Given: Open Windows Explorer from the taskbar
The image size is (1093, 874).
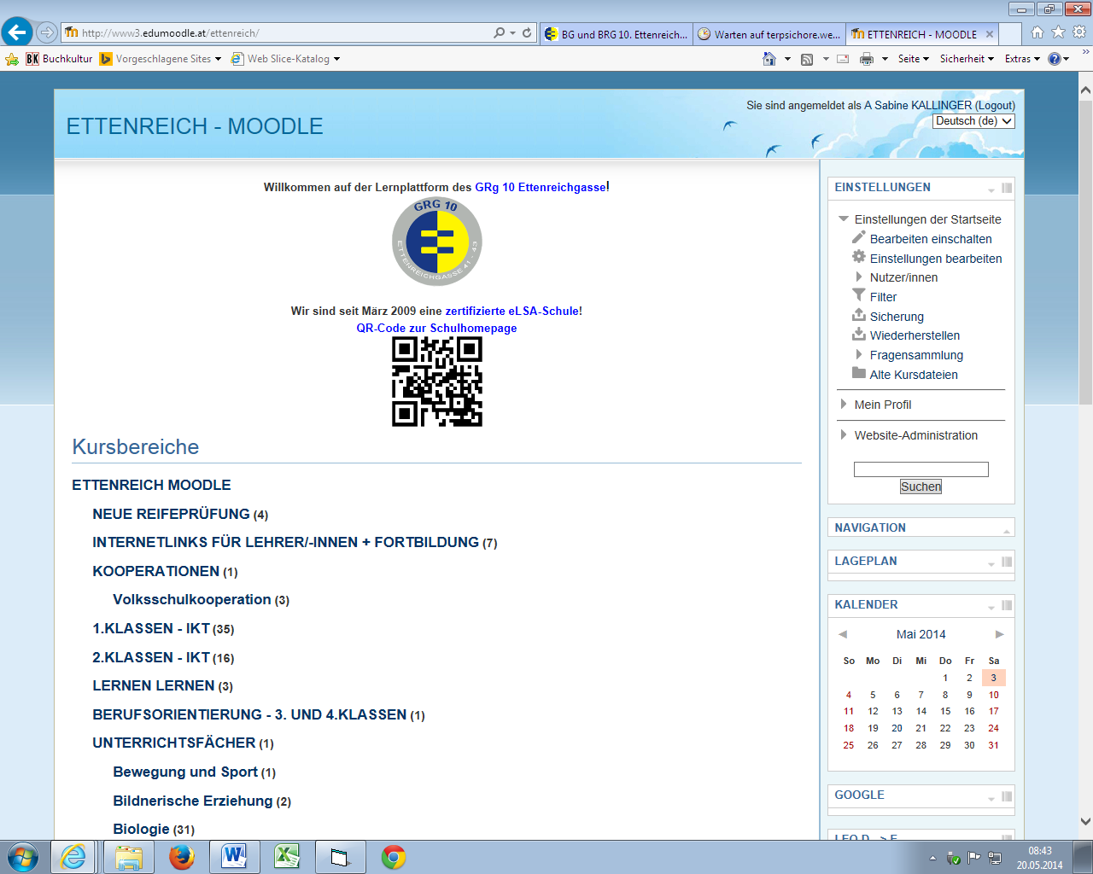Looking at the screenshot, I should (128, 857).
